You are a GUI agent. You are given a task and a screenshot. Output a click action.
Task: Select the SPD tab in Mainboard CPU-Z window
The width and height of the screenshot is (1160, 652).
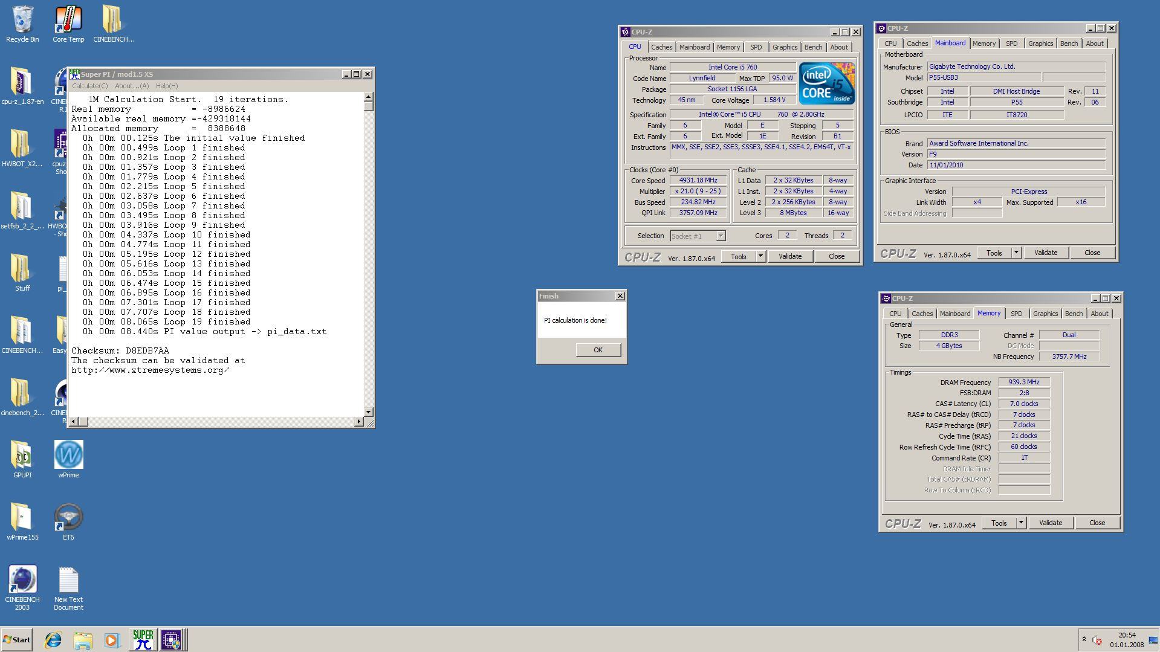pyautogui.click(x=1011, y=44)
